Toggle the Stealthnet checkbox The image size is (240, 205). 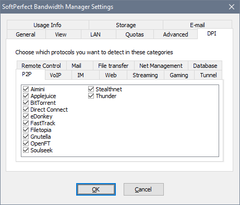pyautogui.click(x=91, y=89)
